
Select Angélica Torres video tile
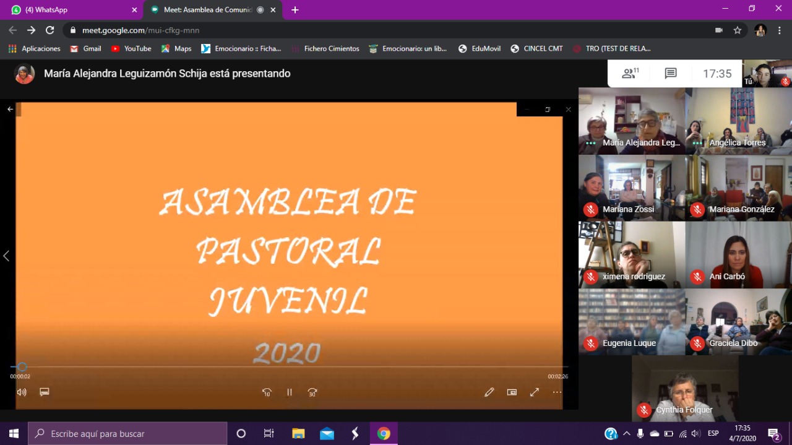pos(739,121)
